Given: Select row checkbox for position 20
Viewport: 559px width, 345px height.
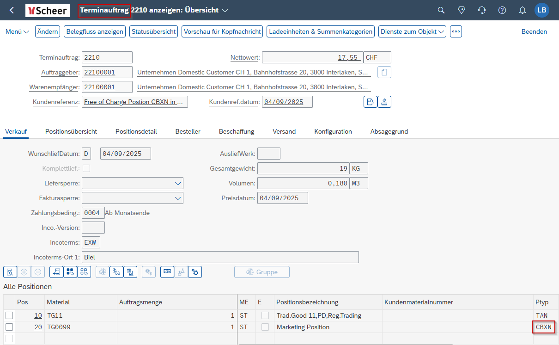Looking at the screenshot, I should (x=9, y=327).
